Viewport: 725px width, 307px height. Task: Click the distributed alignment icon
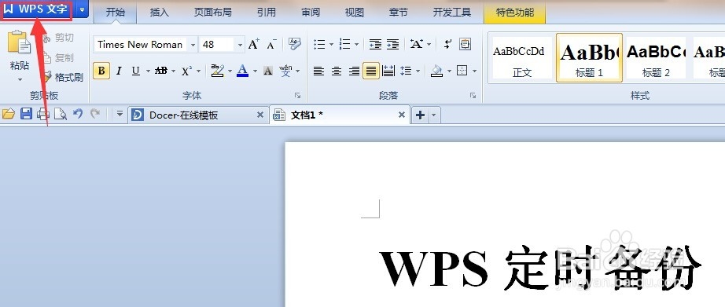389,71
